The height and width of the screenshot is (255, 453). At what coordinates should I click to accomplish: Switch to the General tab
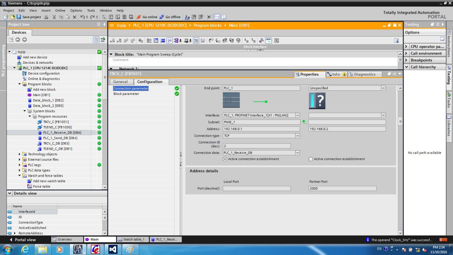pyautogui.click(x=120, y=82)
